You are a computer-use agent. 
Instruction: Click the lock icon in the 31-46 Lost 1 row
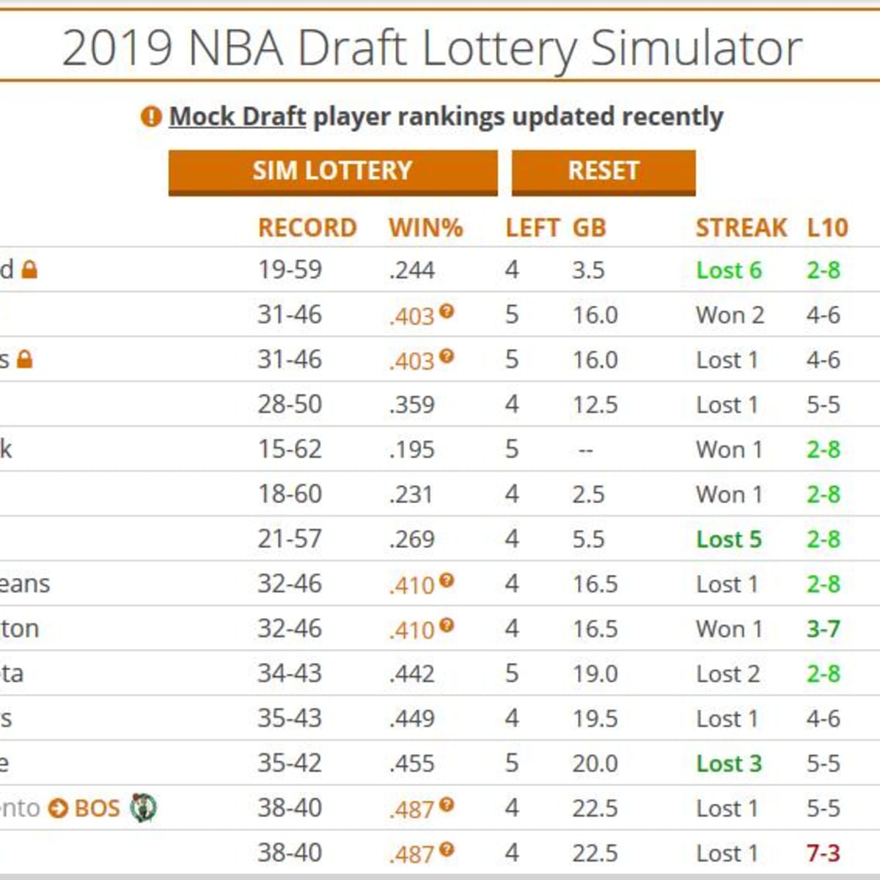25,359
